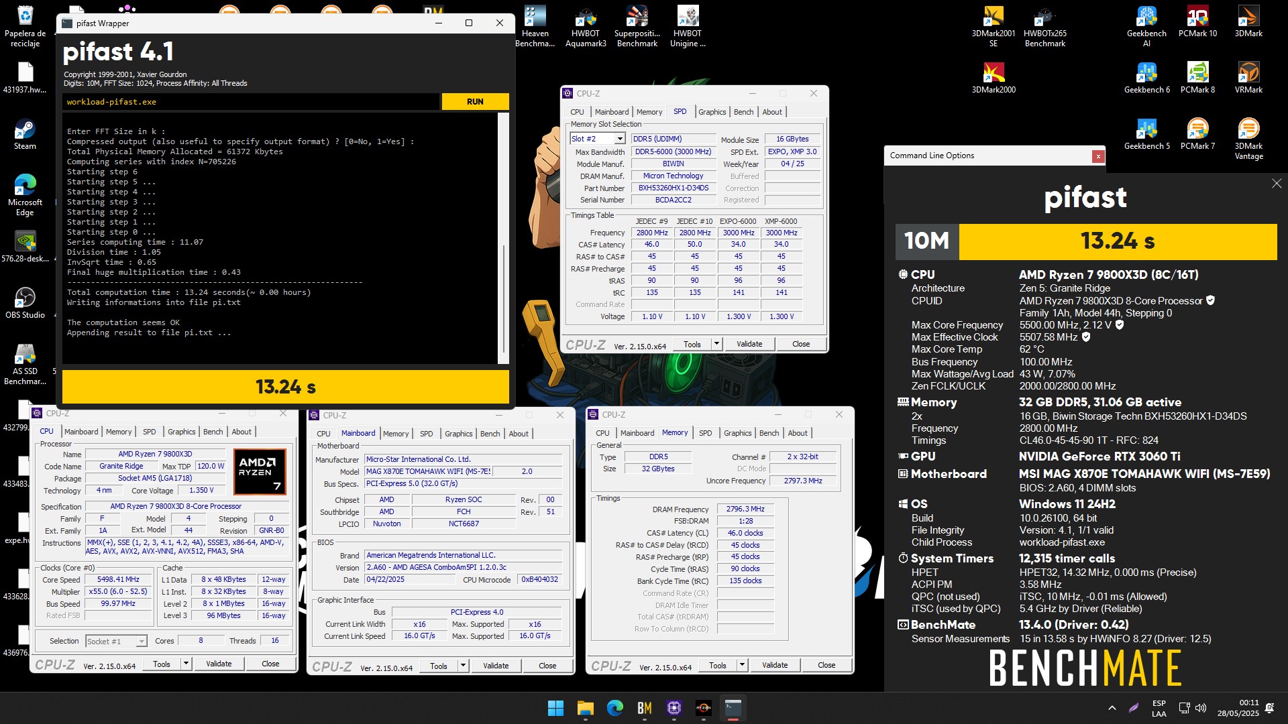Select the HWBOTx265 Benchmark desktop icon

pos(1044,27)
